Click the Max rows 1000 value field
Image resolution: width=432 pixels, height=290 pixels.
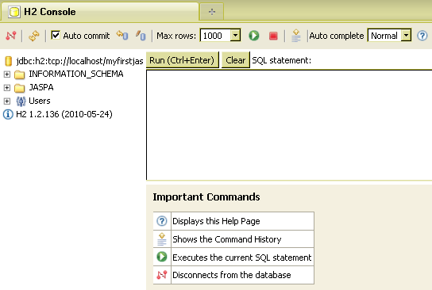pos(215,36)
